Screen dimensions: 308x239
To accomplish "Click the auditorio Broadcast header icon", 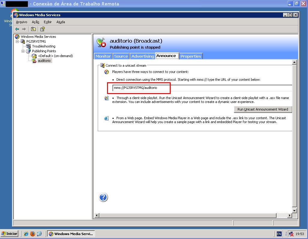I will point(101,43).
